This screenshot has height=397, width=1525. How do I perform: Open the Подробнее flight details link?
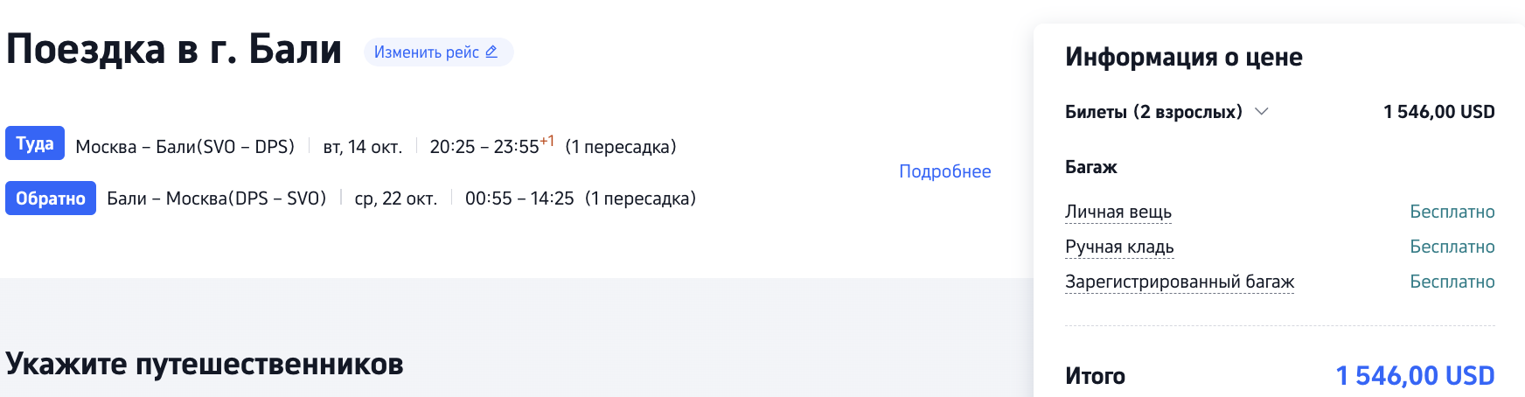(x=944, y=171)
